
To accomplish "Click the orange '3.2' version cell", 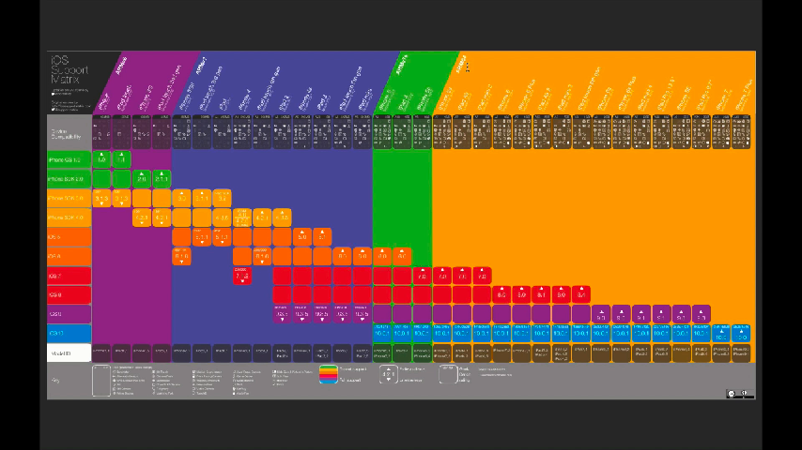I will [222, 198].
